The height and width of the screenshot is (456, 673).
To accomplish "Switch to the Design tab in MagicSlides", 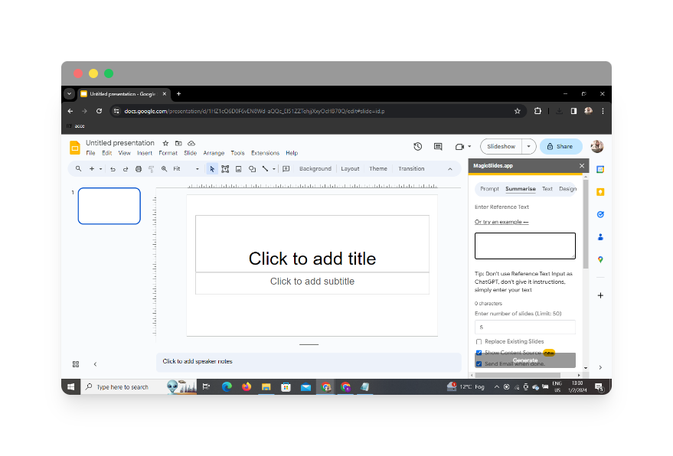I will pyautogui.click(x=567, y=189).
